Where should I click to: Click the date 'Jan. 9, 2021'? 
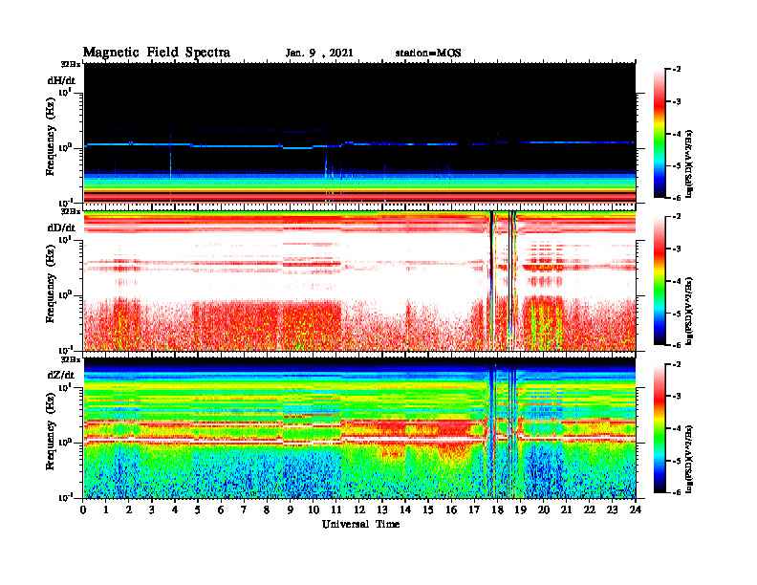click(319, 54)
